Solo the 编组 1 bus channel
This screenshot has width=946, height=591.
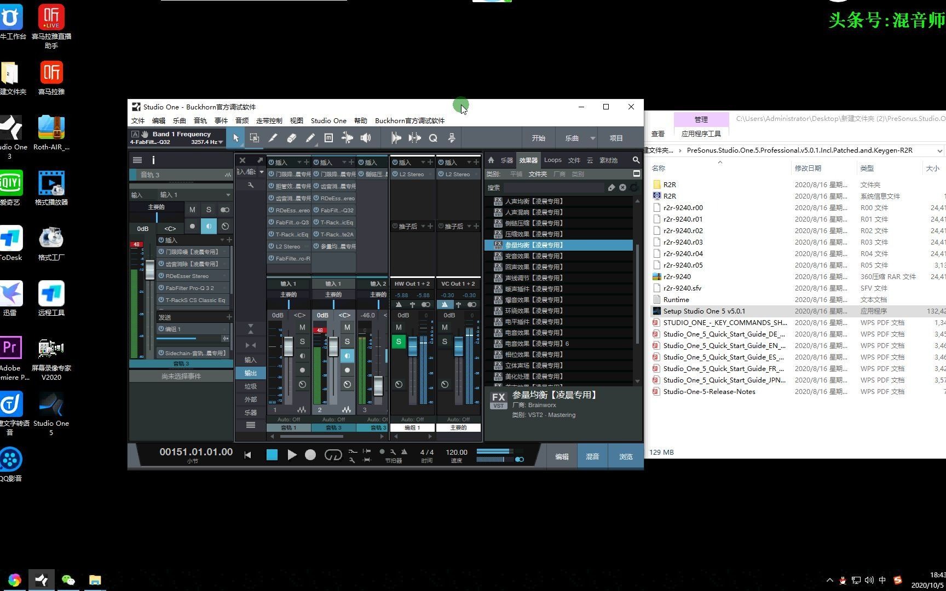[x=399, y=341]
